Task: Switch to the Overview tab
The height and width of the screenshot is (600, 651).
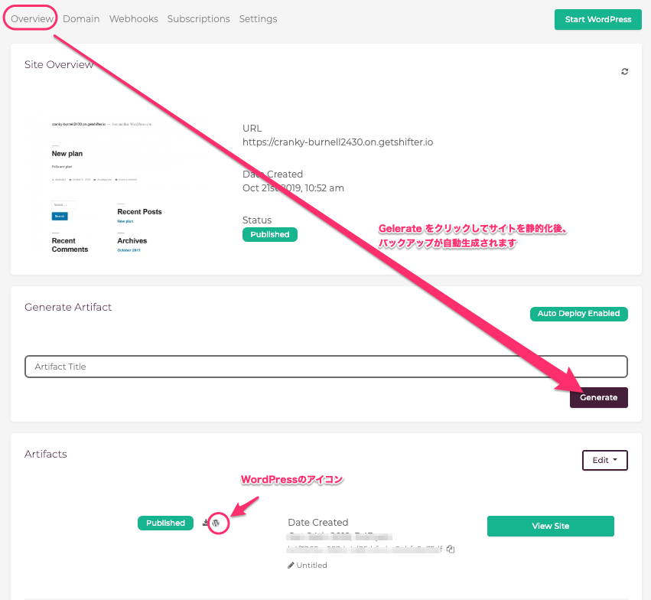Action: click(x=32, y=18)
